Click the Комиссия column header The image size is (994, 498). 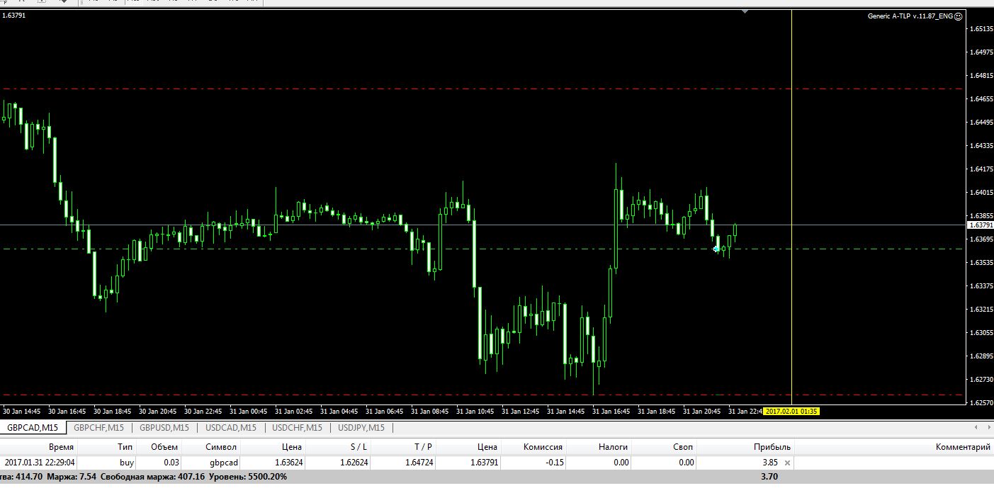tap(543, 447)
